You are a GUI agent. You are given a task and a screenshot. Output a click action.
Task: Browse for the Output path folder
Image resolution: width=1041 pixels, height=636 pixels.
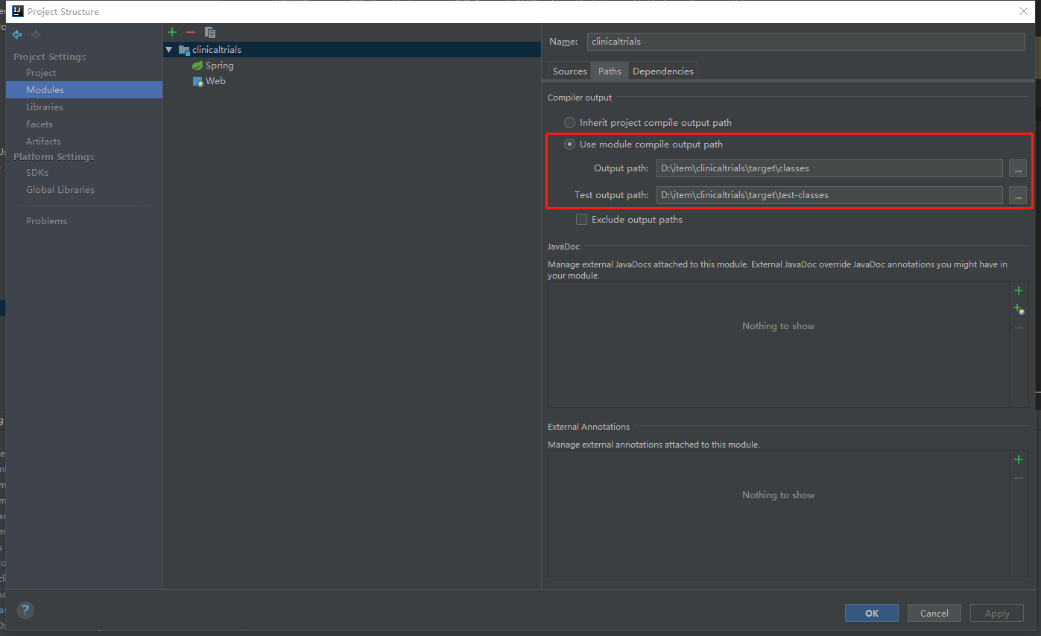point(1018,168)
